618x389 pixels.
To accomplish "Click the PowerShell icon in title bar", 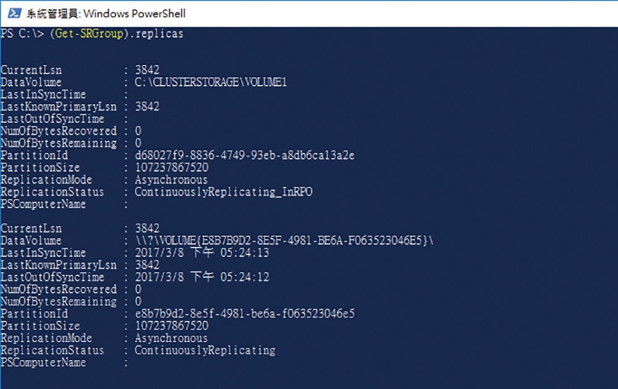I will 14,14.
